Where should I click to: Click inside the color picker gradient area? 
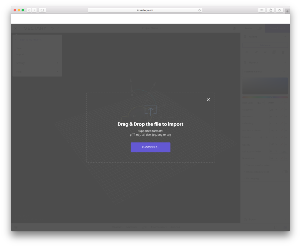point(265,86)
